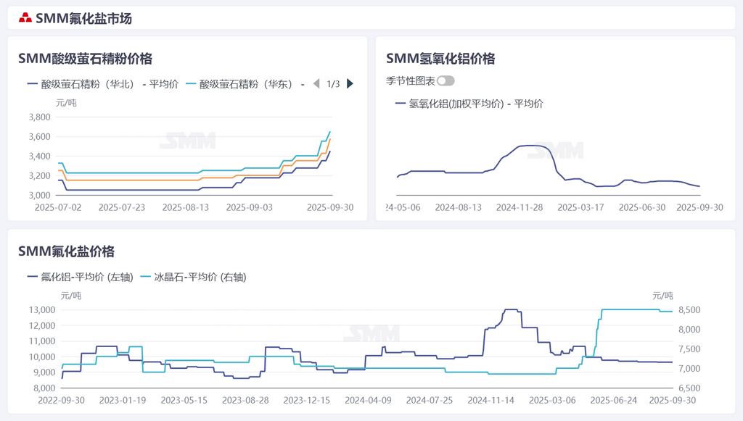743x421 pixels.
Task: Toggle 氢氧化铝(加权平均价) legend entry
Action: click(469, 104)
